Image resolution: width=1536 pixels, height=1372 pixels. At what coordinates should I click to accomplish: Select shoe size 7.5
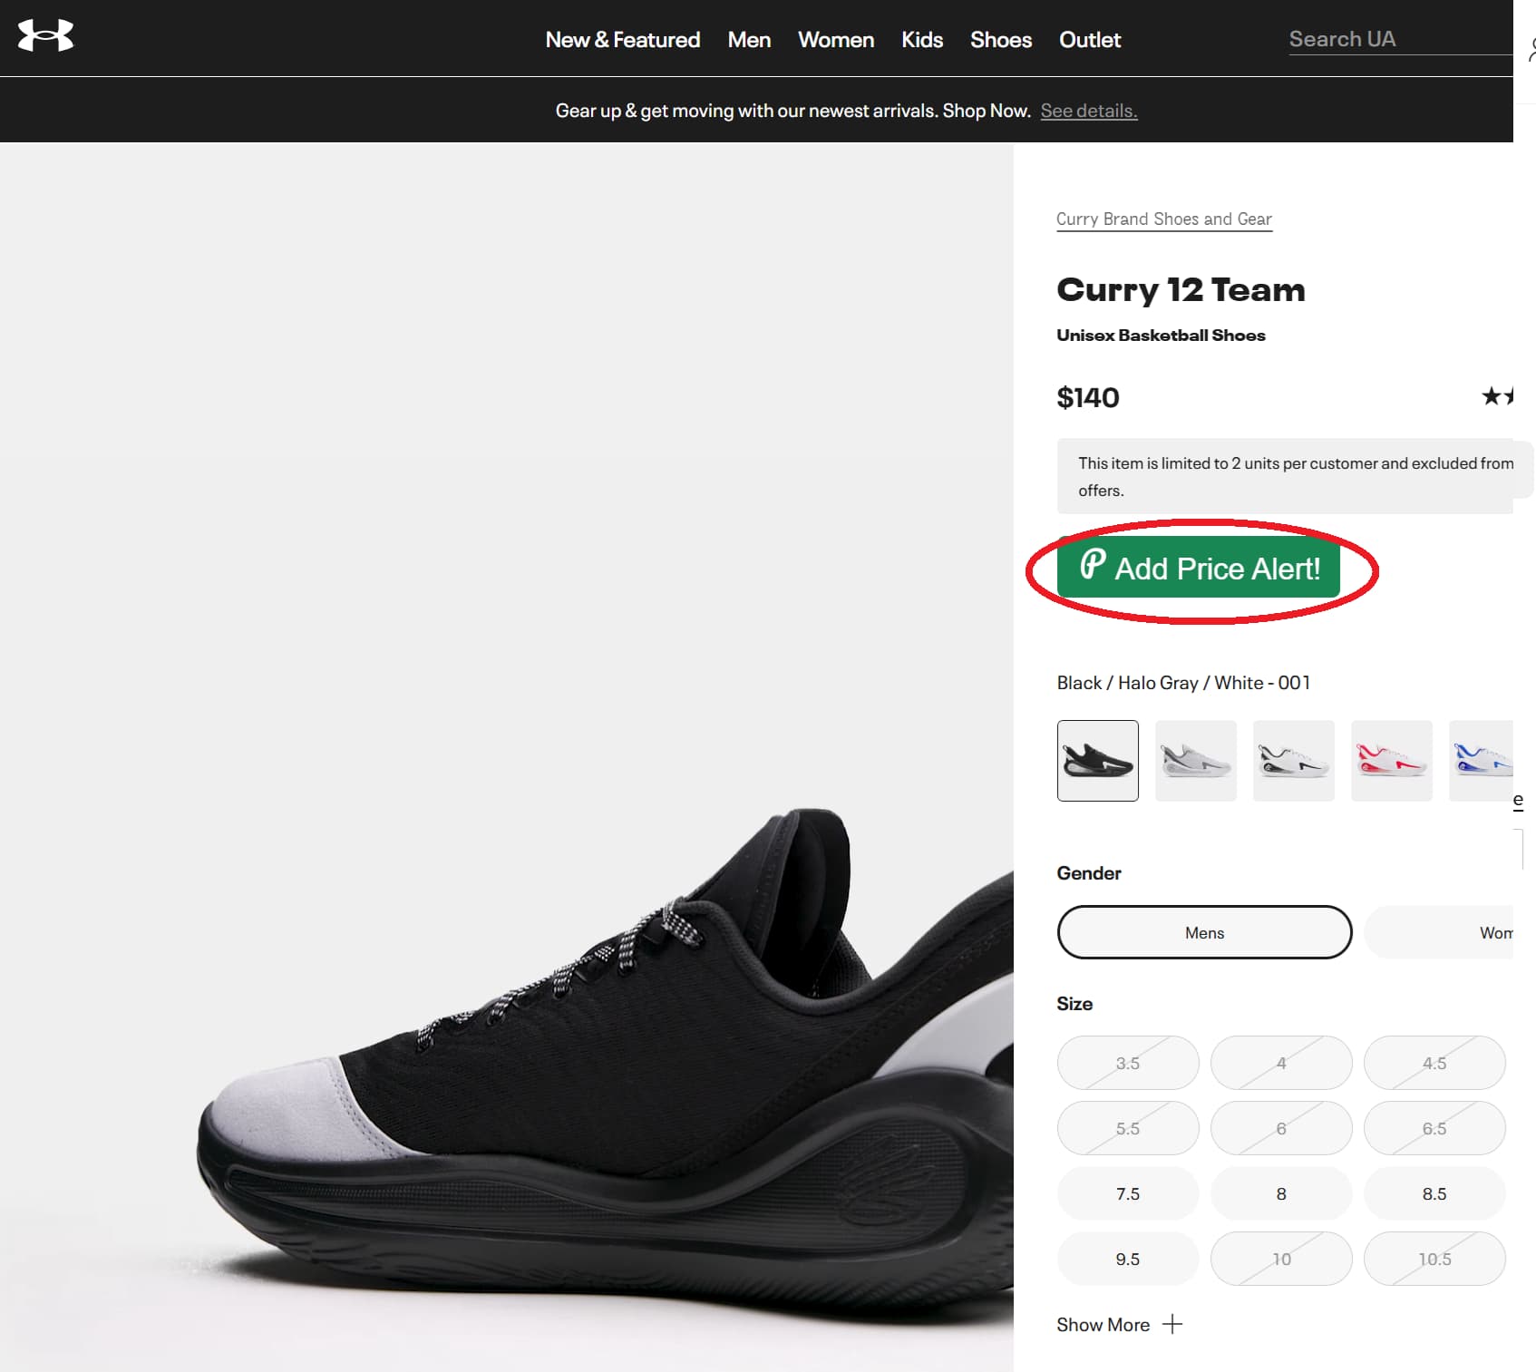click(1127, 1193)
